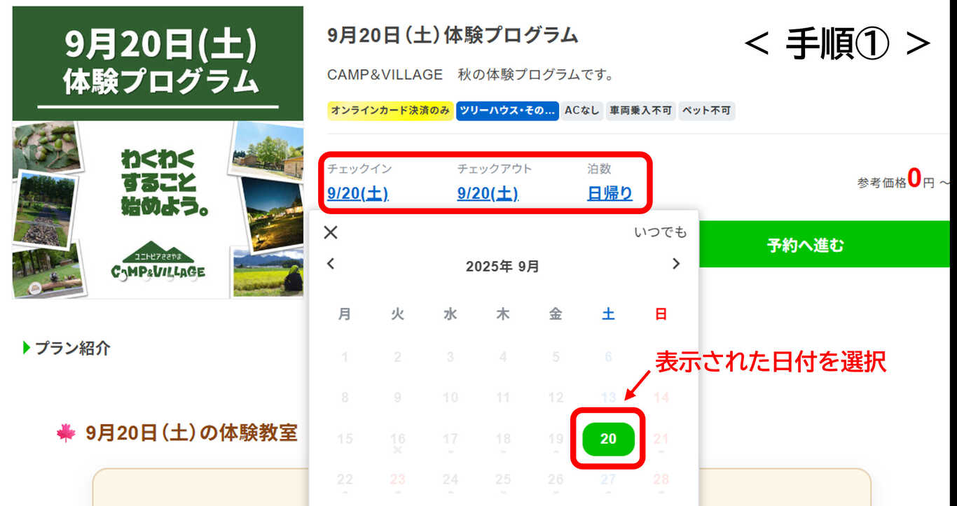
Task: Click disabled date 19 in calendar
Action: (x=556, y=440)
